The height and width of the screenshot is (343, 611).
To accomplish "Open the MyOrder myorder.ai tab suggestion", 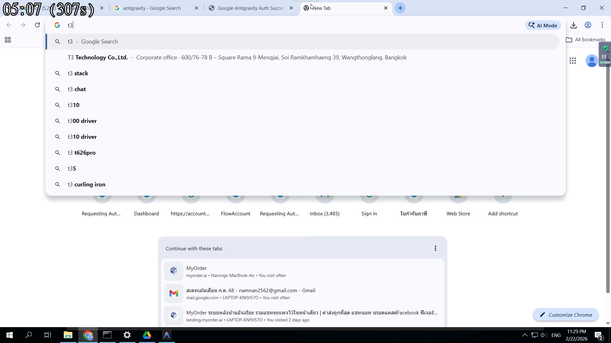I will coord(236,272).
